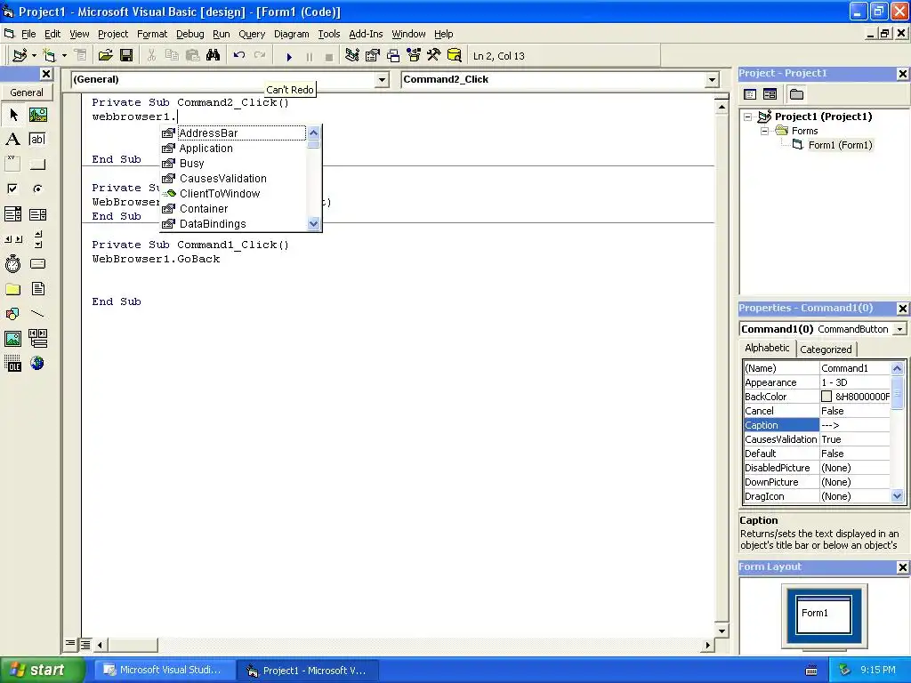Switch to Procedure View at code window bottom
This screenshot has height=683, width=911.
pyautogui.click(x=70, y=644)
